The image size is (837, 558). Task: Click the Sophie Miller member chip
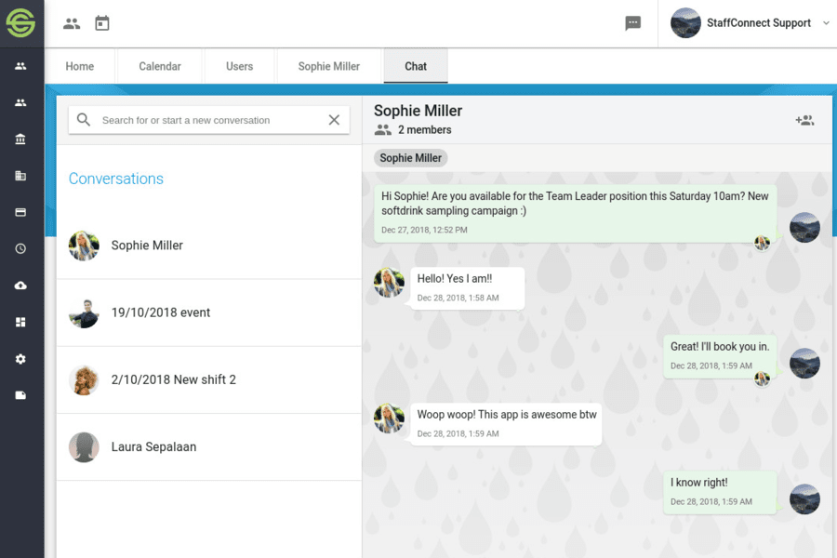[410, 158]
